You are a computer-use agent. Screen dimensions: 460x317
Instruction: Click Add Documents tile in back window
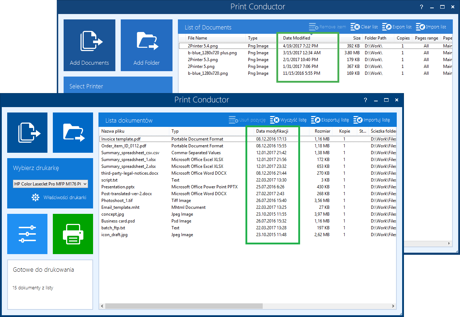click(x=89, y=45)
